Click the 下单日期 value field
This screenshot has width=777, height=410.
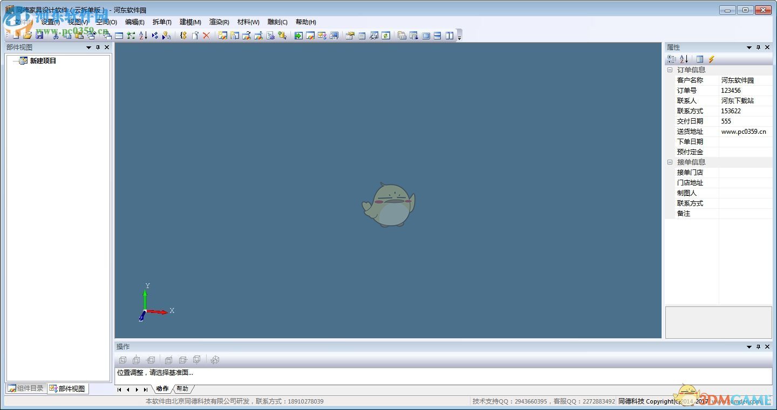point(745,142)
